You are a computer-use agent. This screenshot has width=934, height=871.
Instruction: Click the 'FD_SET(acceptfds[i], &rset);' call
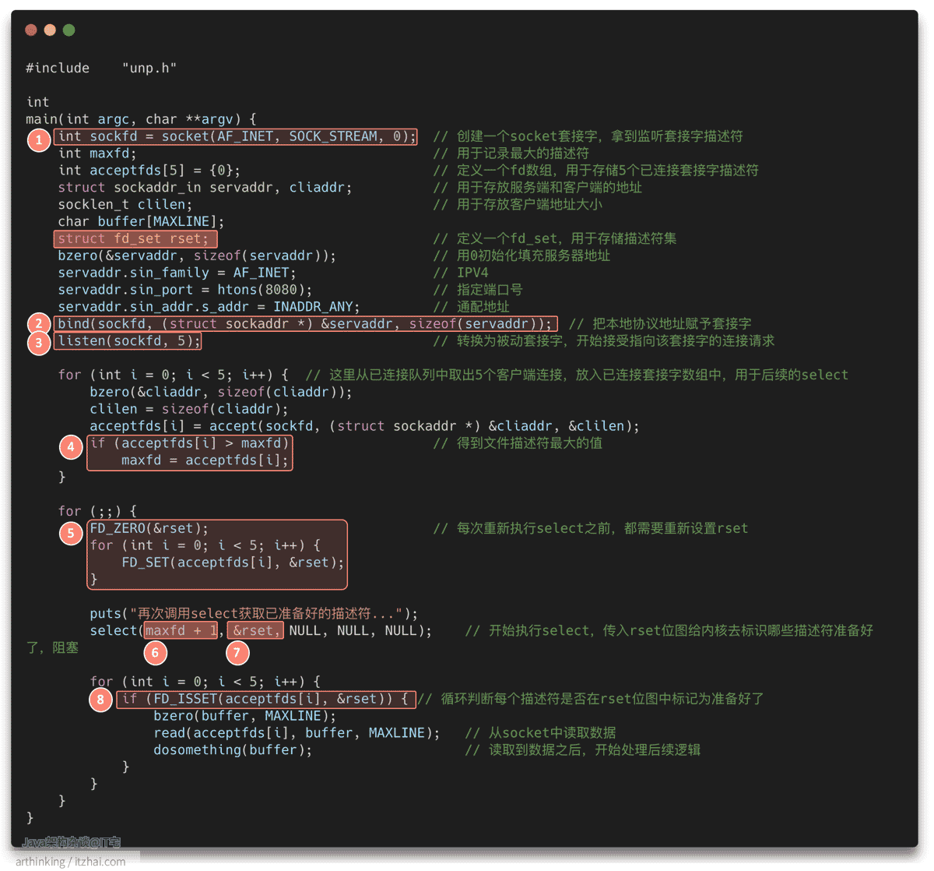pos(233,562)
